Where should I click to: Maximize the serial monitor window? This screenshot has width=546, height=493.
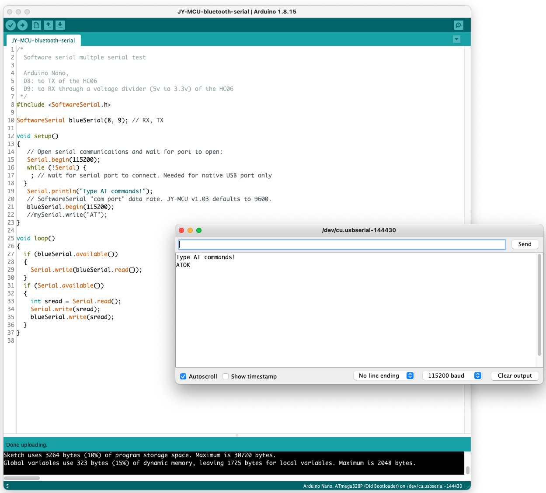click(199, 230)
